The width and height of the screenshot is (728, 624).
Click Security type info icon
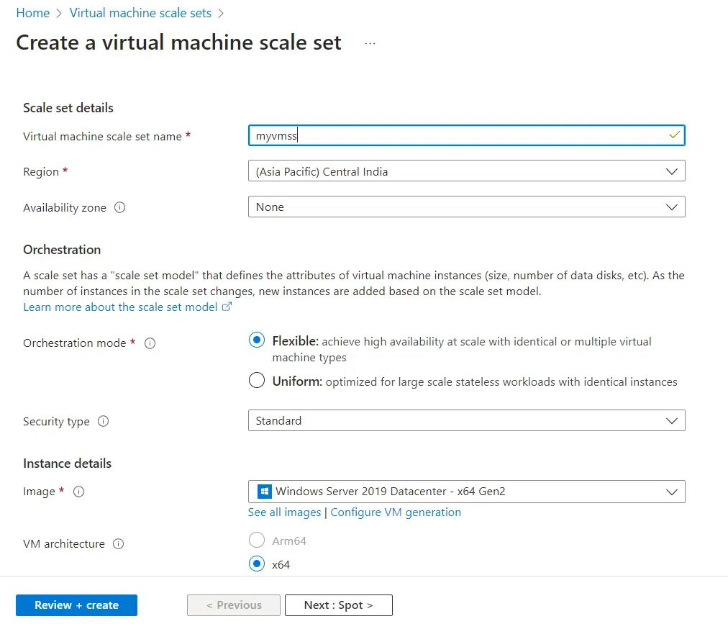coord(103,421)
